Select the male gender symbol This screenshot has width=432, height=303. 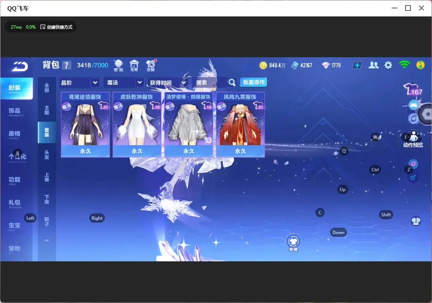point(413,178)
